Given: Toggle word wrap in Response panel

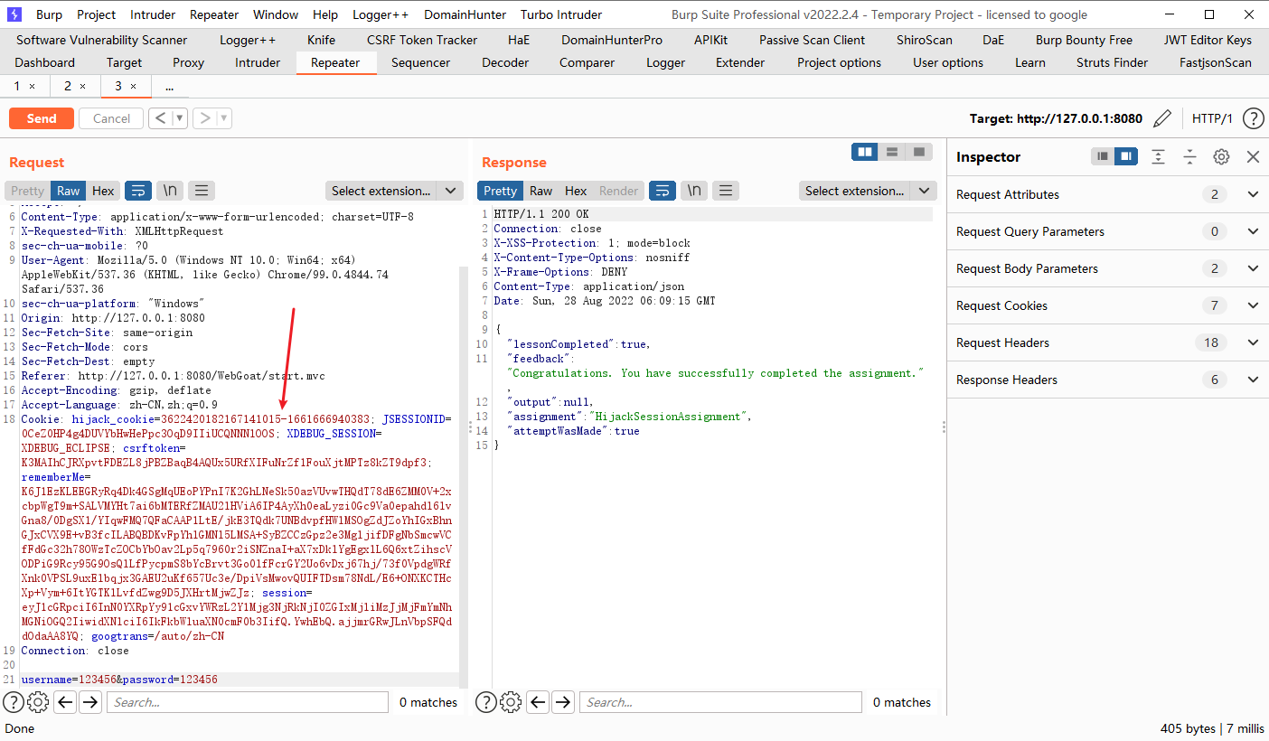Looking at the screenshot, I should click(663, 191).
